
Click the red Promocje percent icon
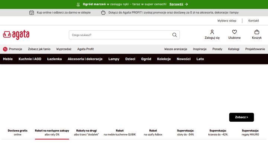(5, 49)
